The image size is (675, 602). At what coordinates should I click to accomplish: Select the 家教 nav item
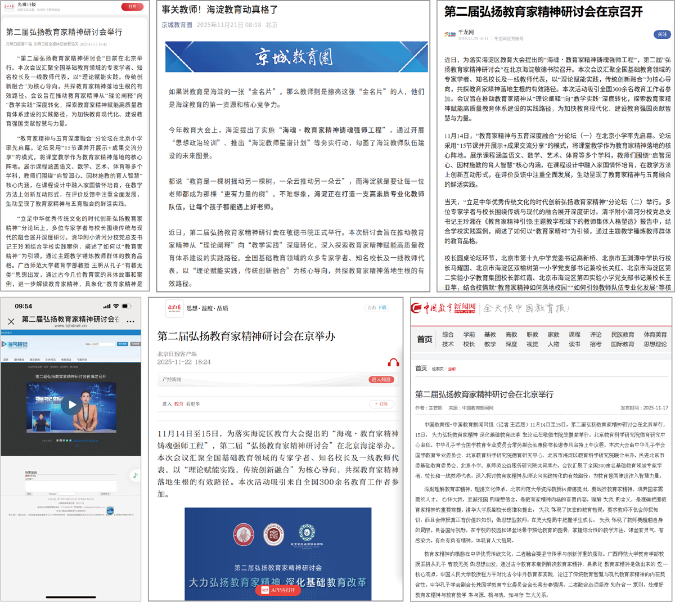pos(553,335)
